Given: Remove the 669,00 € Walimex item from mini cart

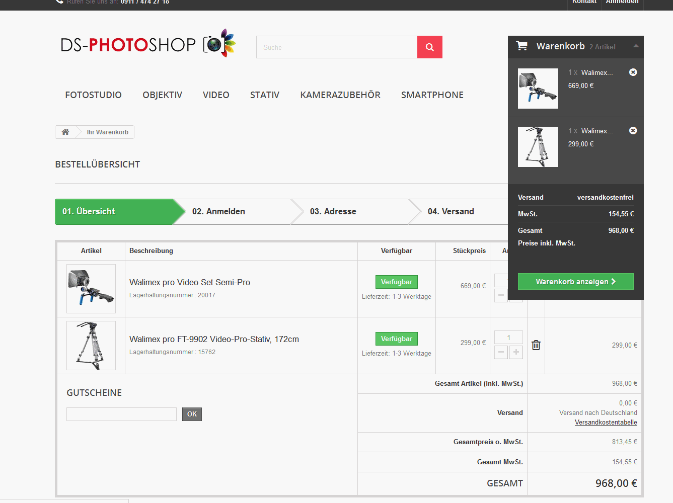Looking at the screenshot, I should click(633, 72).
